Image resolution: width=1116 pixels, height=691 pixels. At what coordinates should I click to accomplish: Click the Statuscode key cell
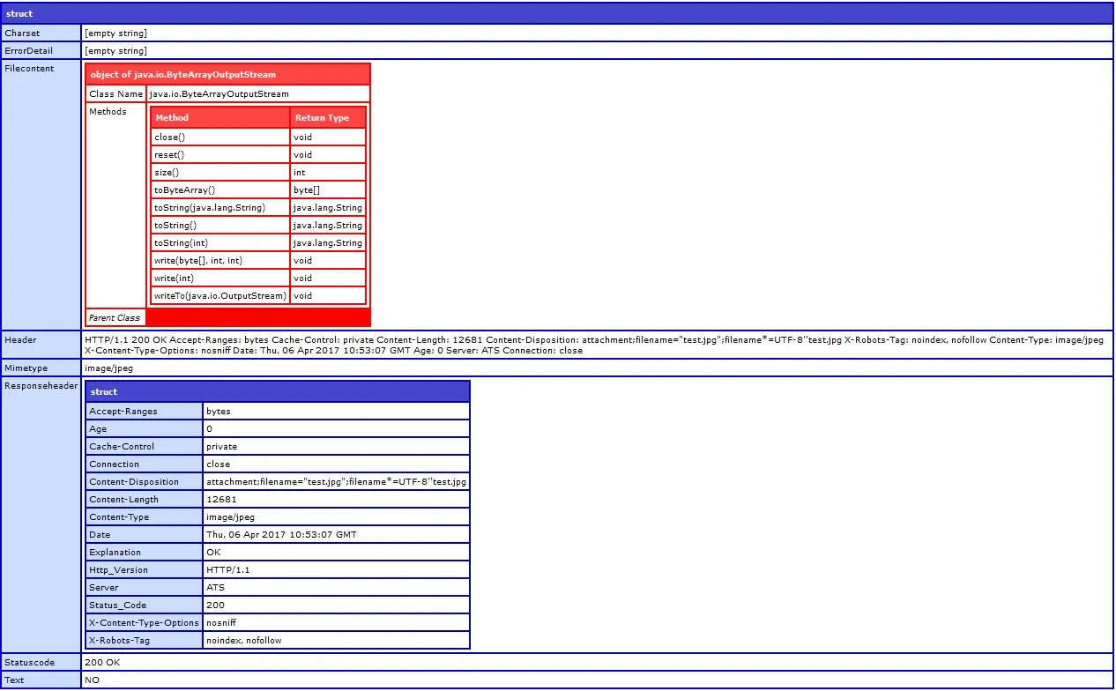41,662
